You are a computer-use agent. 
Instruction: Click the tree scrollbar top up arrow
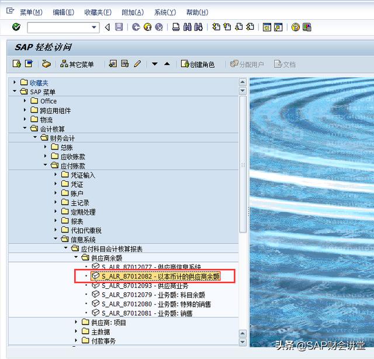(x=243, y=82)
